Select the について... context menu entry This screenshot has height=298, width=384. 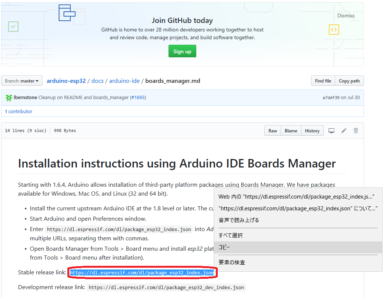coord(298,209)
